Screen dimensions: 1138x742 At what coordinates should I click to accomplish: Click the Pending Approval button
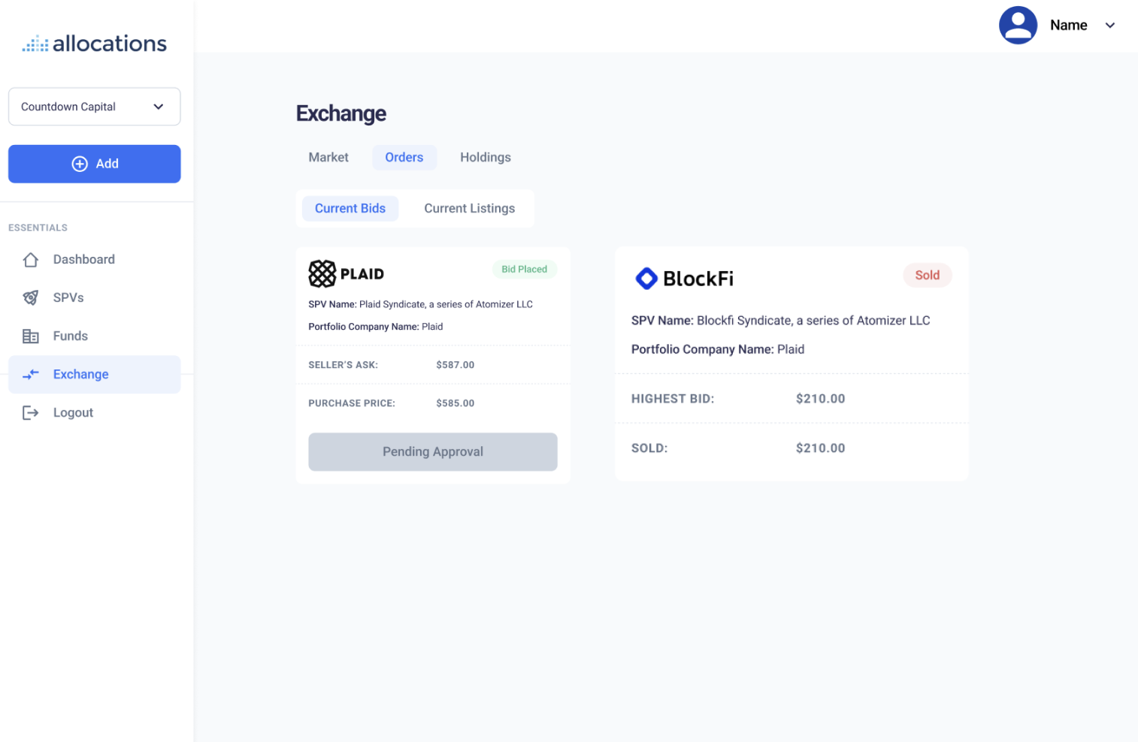coord(432,451)
